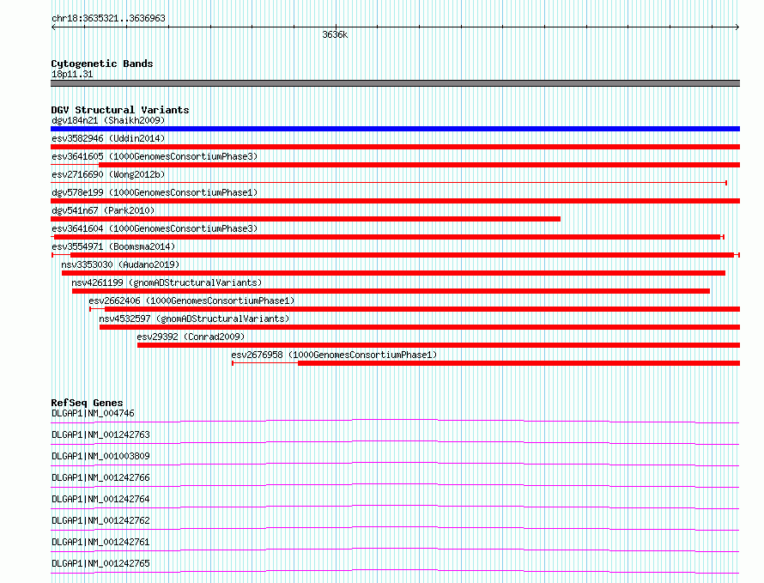Open esv2716690 (Wong2012b) variant label
Viewport: 764px width, 583px height.
point(108,174)
